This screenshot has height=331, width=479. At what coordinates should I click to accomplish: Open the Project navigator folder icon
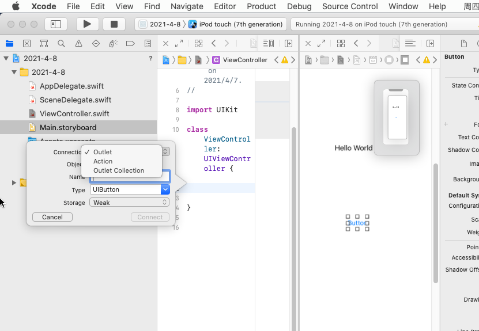(9, 44)
